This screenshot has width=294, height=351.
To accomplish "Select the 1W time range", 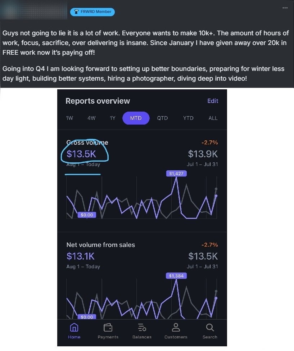I will 69,118.
